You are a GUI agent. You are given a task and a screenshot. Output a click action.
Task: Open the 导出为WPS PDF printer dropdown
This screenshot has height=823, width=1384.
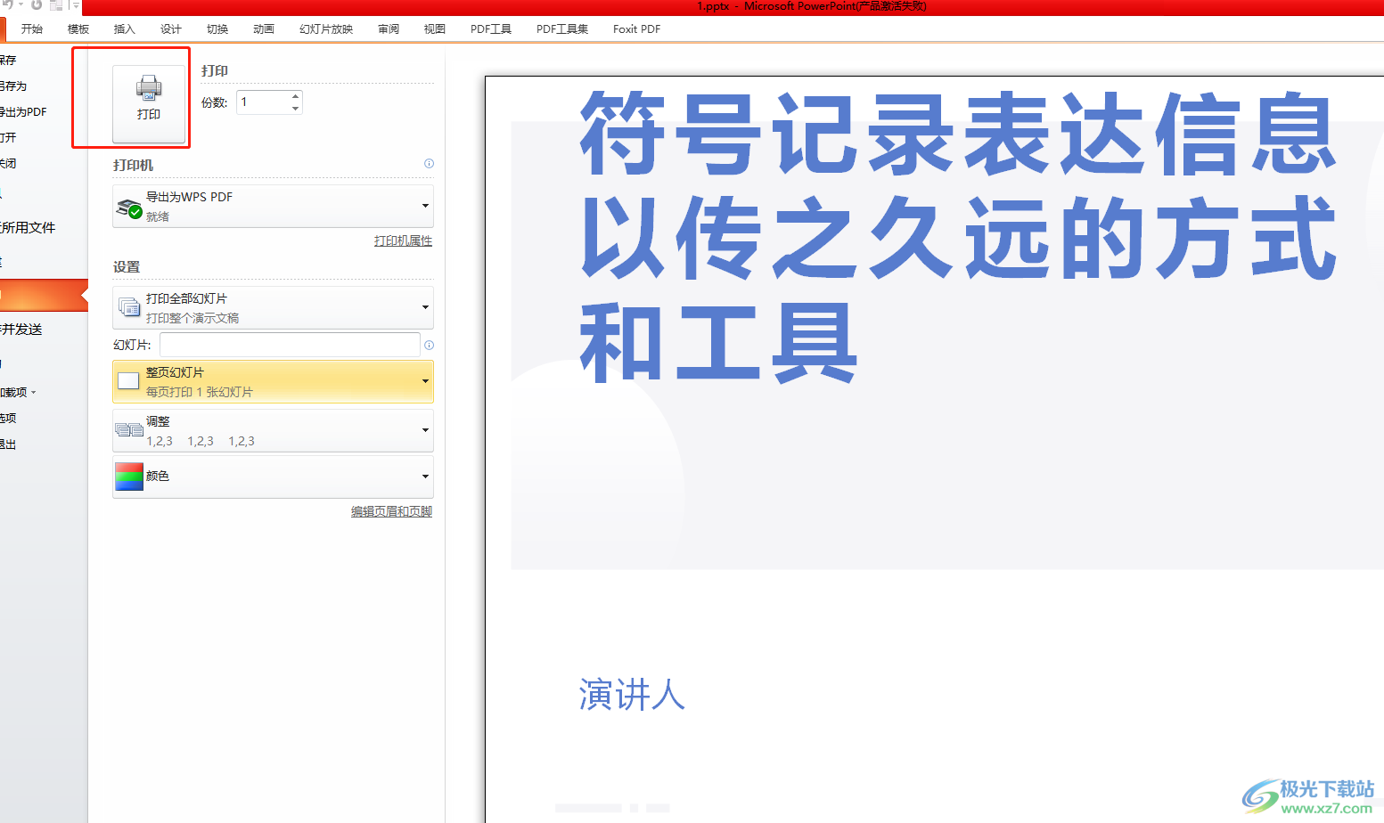point(273,206)
